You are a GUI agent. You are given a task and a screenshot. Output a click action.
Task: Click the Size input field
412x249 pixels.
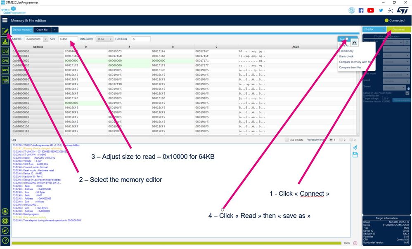(x=68, y=39)
